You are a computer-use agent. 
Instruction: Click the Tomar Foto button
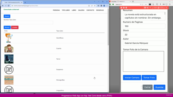point(149,78)
